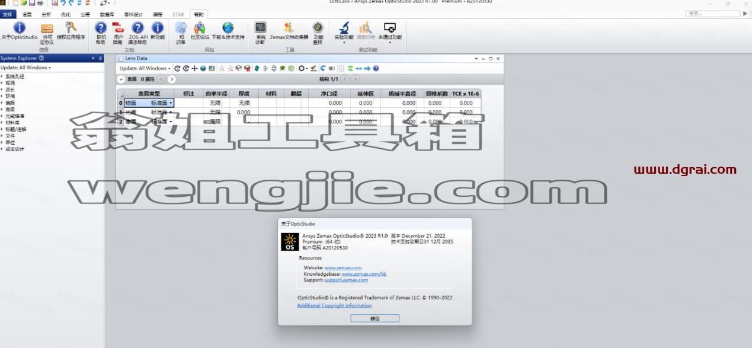The height and width of the screenshot is (348, 752).
Task: Open the 社区论坛 community forum
Action: pyautogui.click(x=200, y=31)
